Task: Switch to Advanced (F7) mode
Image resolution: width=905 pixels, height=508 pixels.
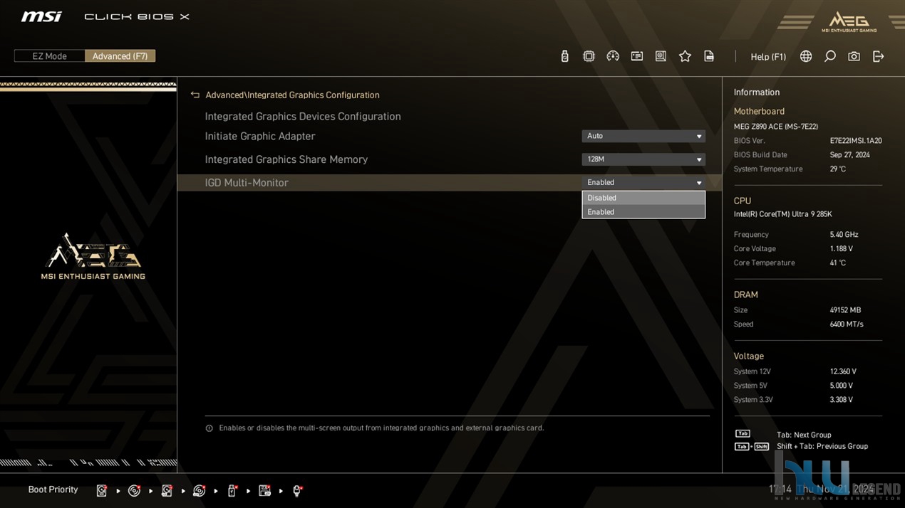Action: [x=120, y=56]
